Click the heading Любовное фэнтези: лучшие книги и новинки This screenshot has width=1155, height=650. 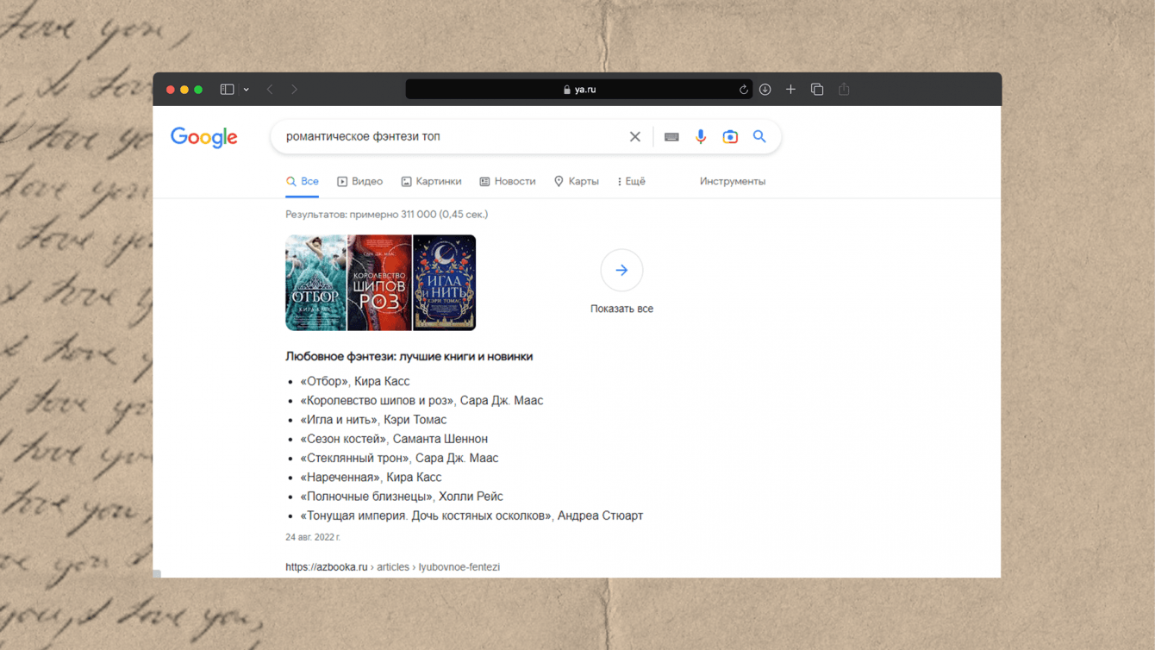pyautogui.click(x=409, y=357)
